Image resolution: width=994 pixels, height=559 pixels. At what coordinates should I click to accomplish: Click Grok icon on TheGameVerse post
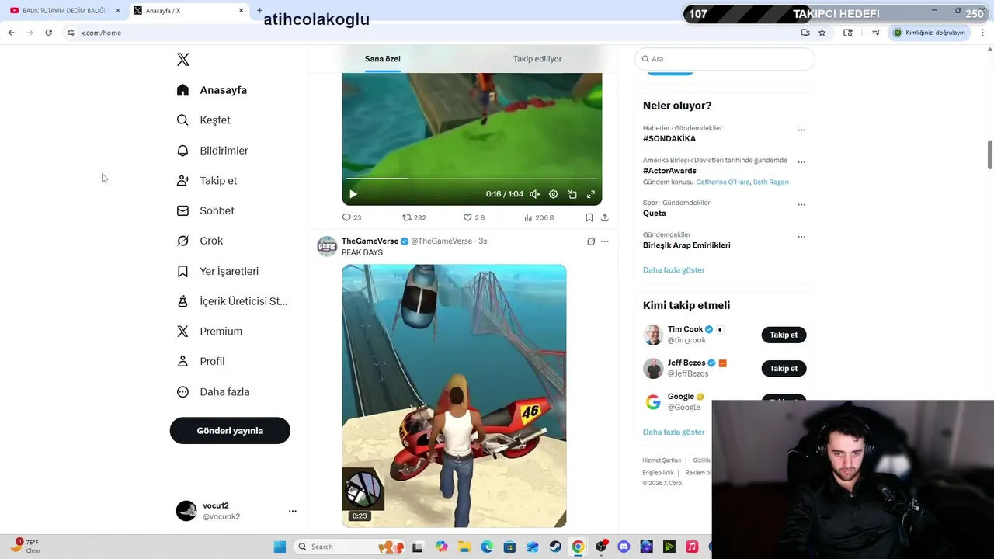click(x=591, y=241)
